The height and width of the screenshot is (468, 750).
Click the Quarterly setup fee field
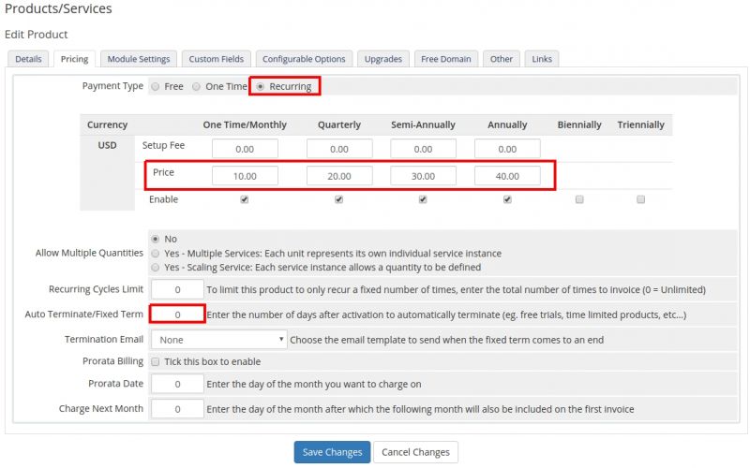pyautogui.click(x=338, y=149)
